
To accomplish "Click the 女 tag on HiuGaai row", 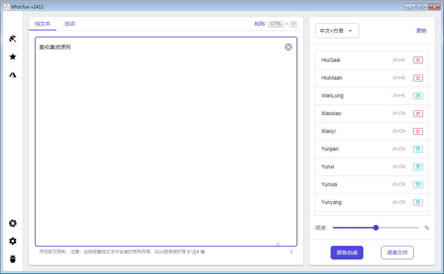I will [418, 60].
